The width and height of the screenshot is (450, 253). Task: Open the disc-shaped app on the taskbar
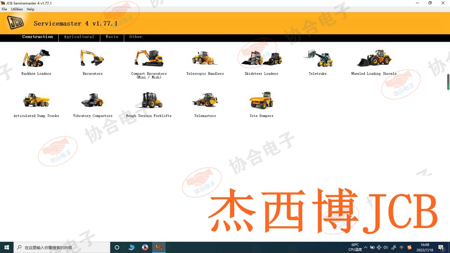145,247
